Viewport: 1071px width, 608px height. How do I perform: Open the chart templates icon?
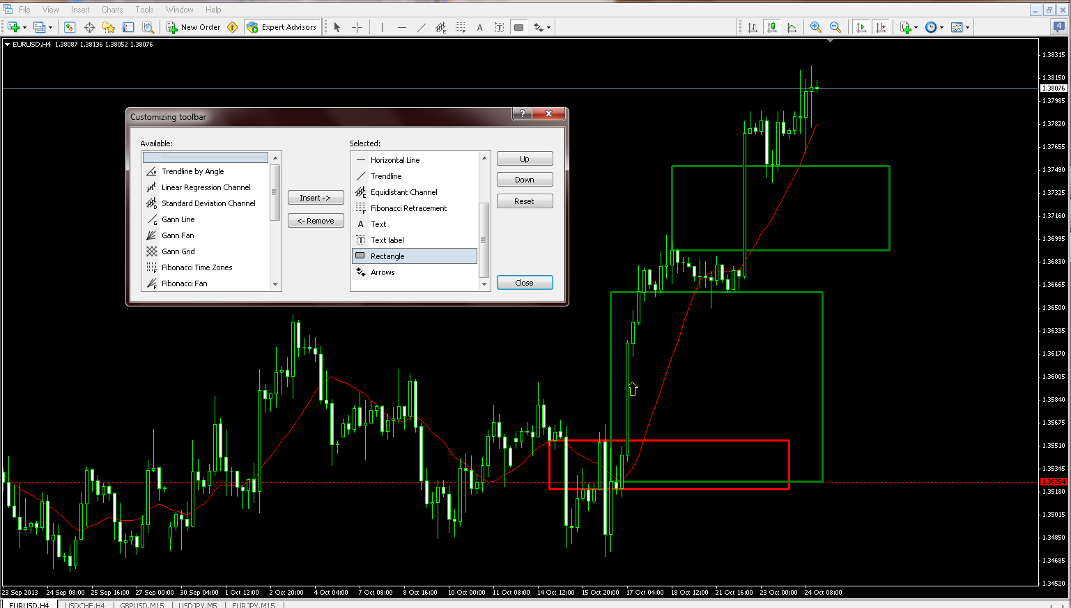tap(957, 27)
